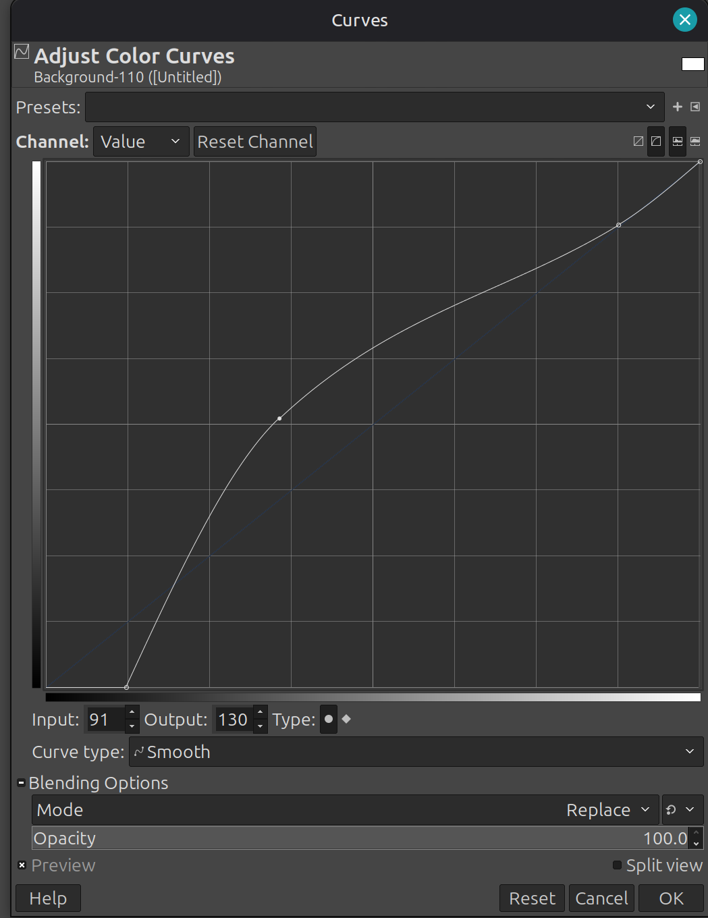Open the Presets dropdown
The height and width of the screenshot is (918, 708).
375,107
